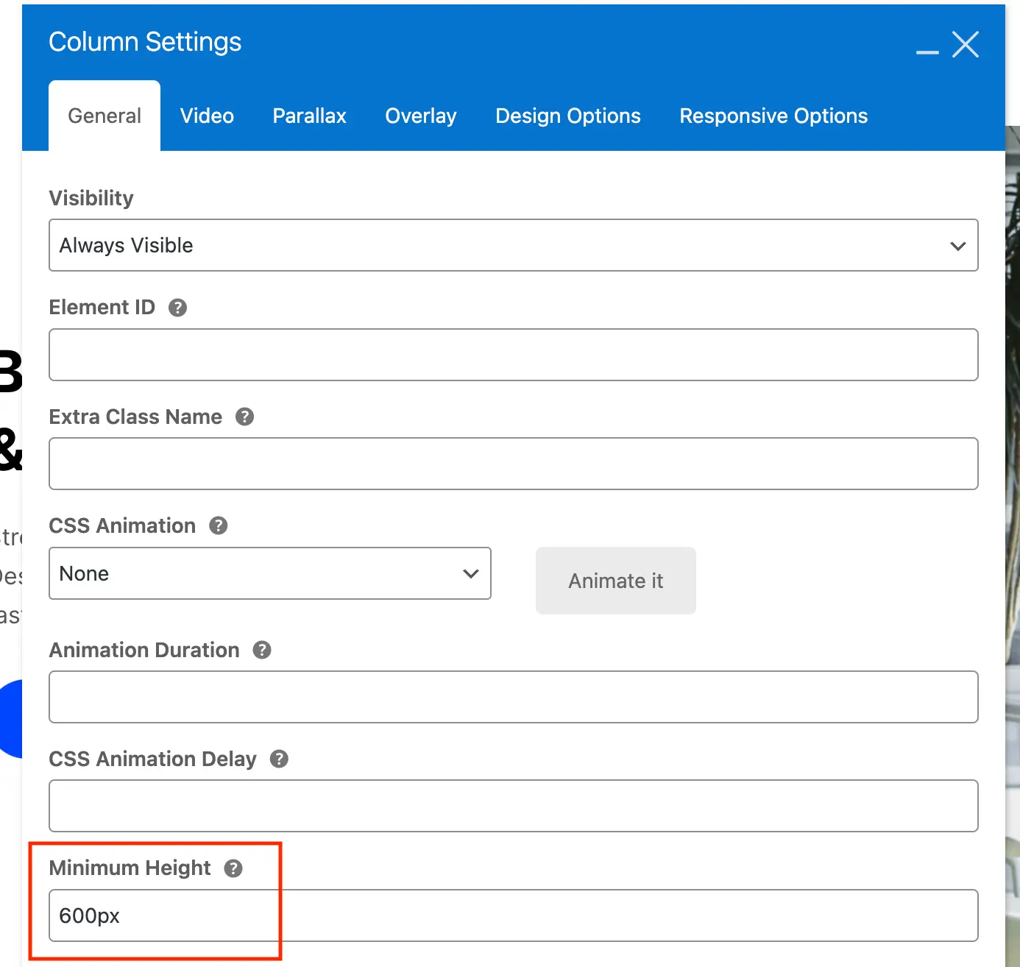Screen dimensions: 1020x967
Task: Open the Design Options tab
Action: [568, 116]
